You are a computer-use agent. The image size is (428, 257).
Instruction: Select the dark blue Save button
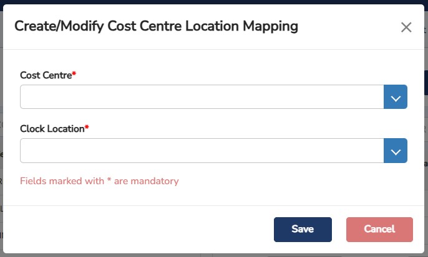pyautogui.click(x=303, y=229)
